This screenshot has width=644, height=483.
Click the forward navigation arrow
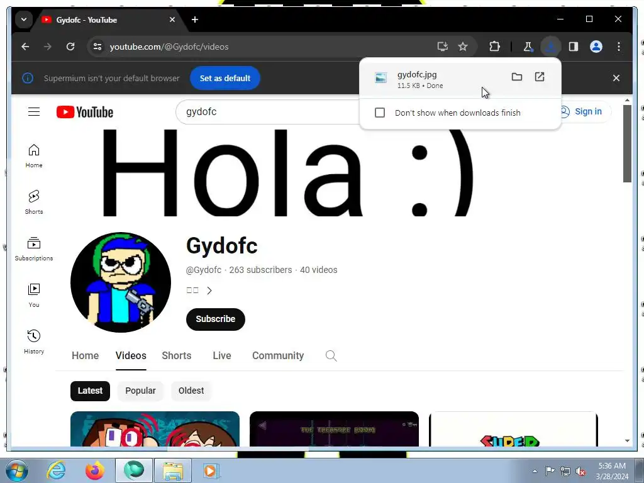click(48, 47)
